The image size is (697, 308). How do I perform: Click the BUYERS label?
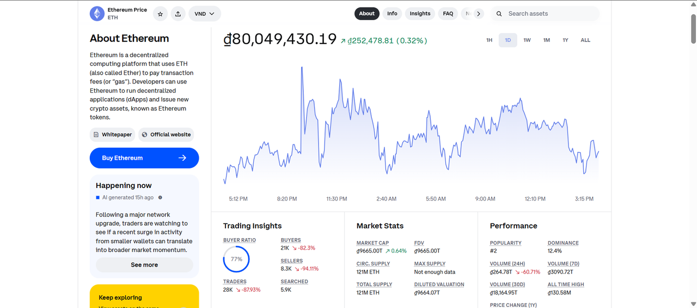(x=291, y=240)
